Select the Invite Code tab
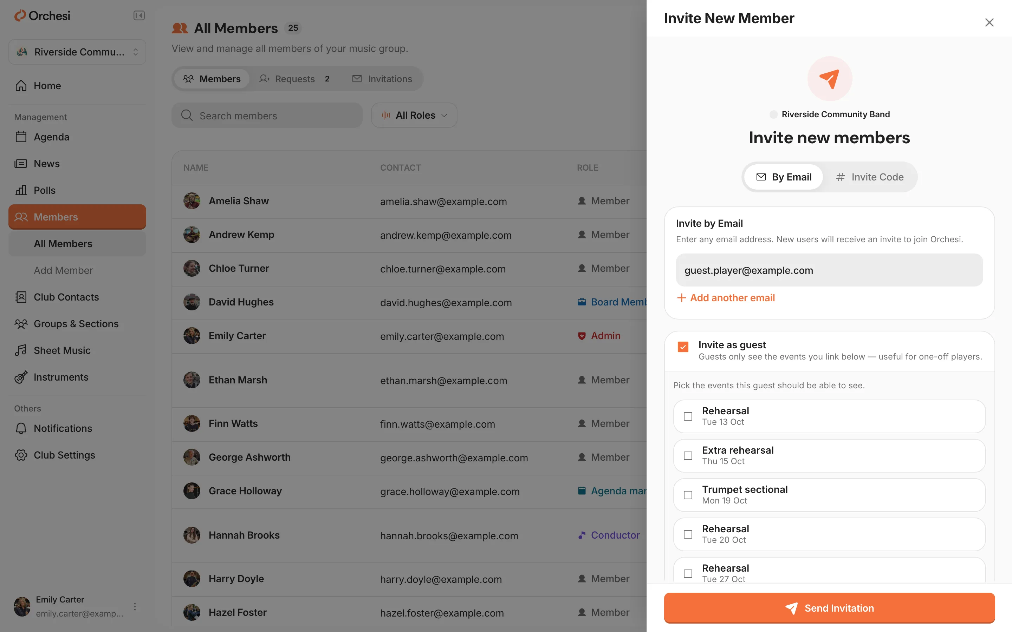The height and width of the screenshot is (632, 1012). pos(870,177)
